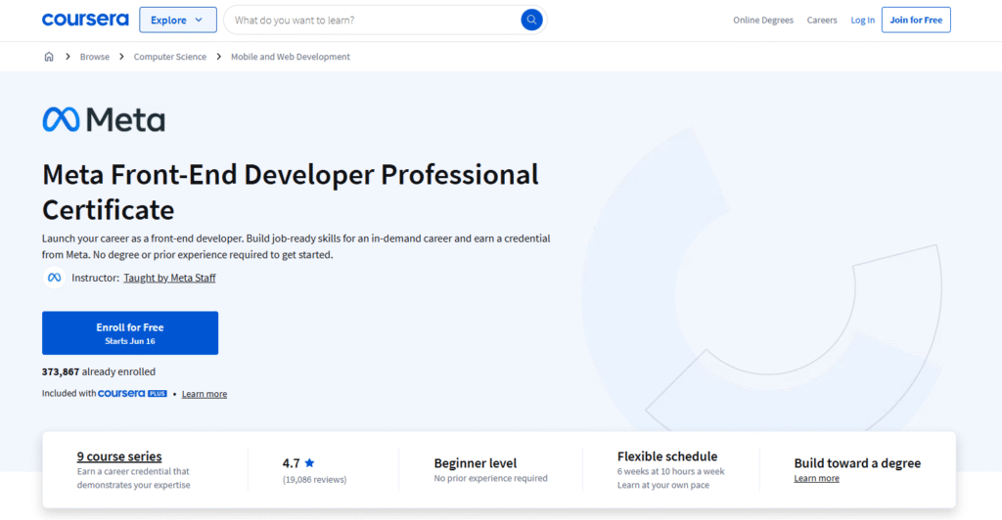This screenshot has height=520, width=1002.
Task: Open Learn more next to Coursera Plus
Action: (205, 394)
